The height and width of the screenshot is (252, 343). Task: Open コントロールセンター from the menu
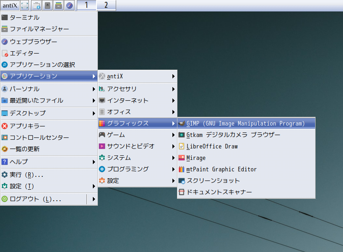(49, 137)
